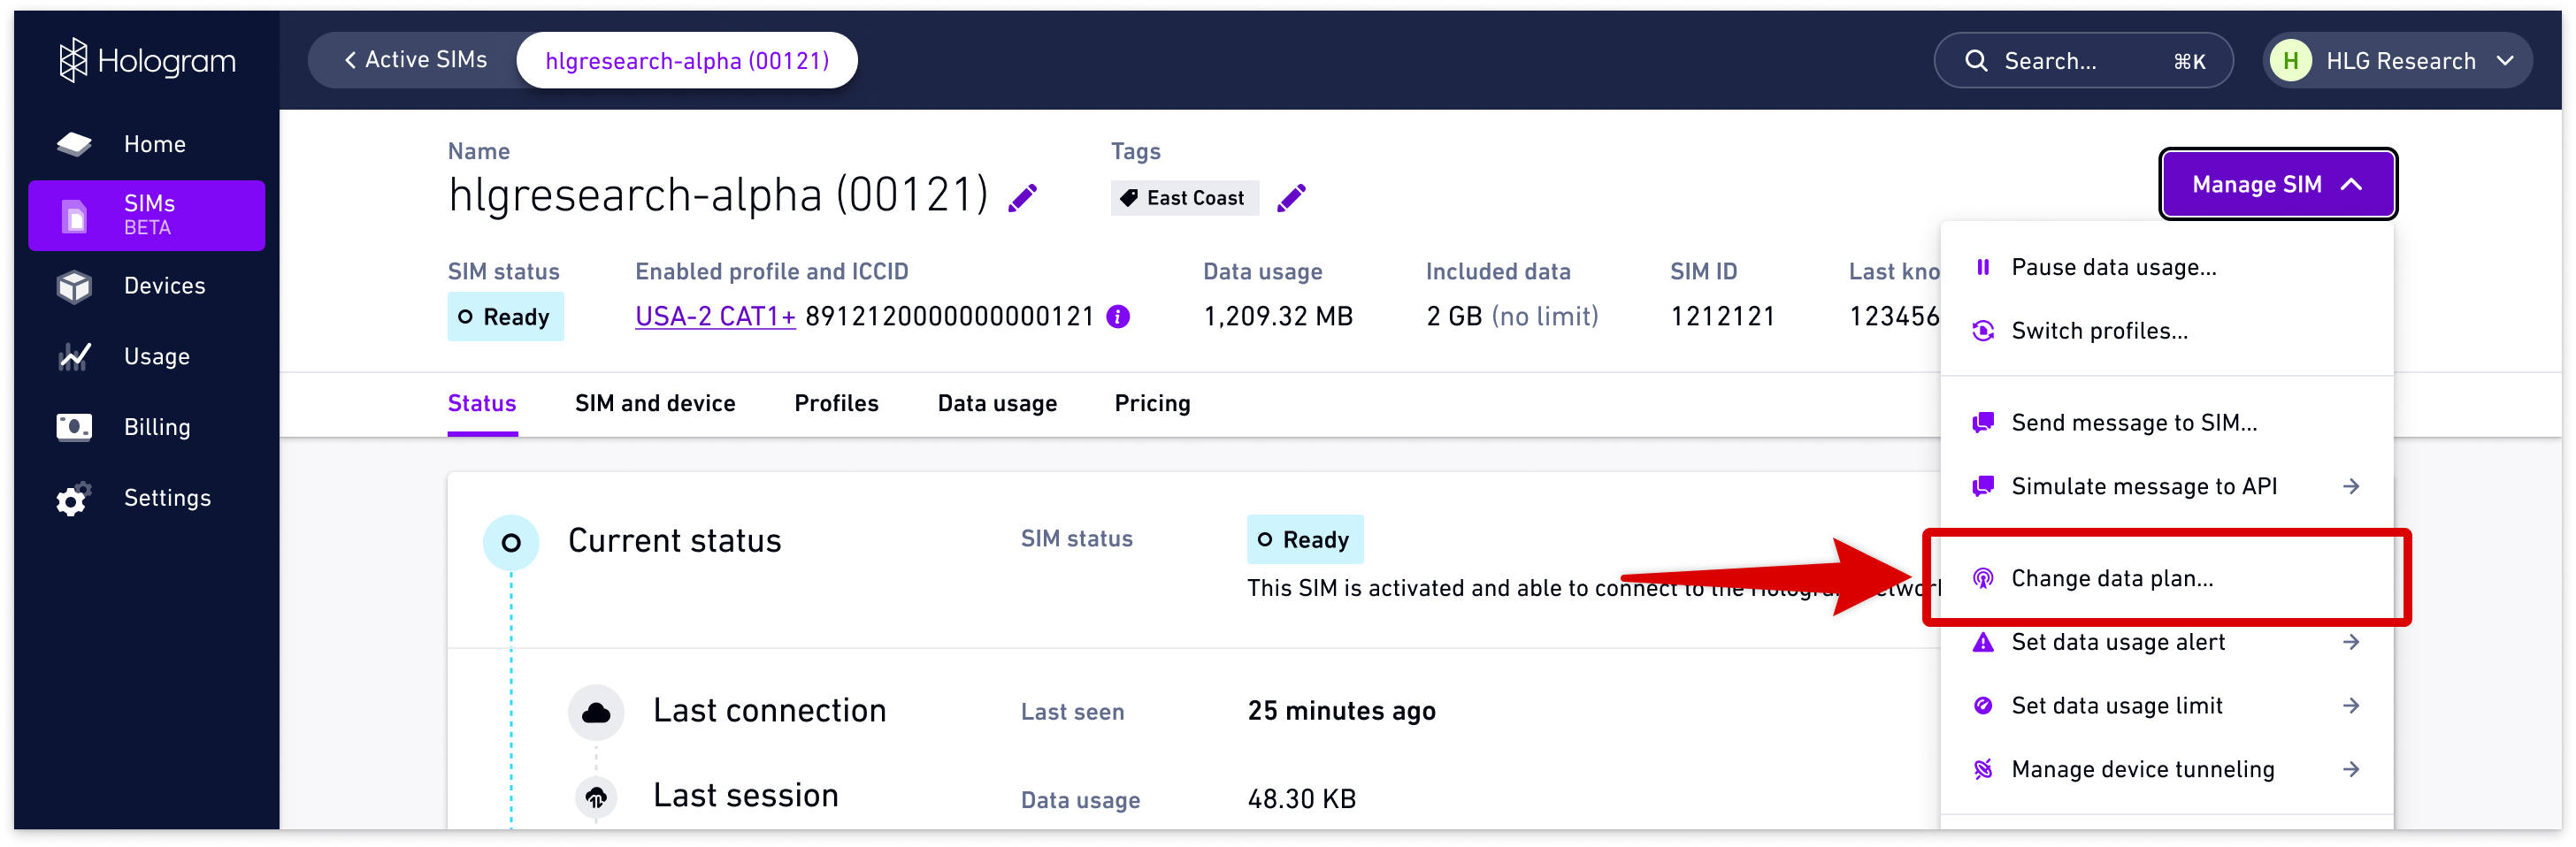Click the Current status circle icon
Screen dimensions: 2576x847
pos(511,543)
